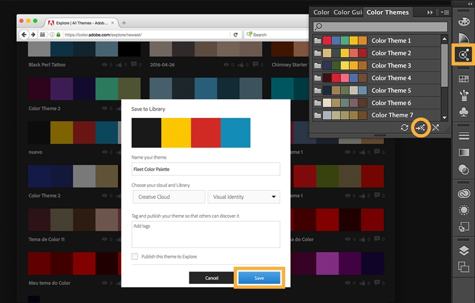
Task: Open the 'Black Perl Tattoo' theme title
Action: point(47,65)
